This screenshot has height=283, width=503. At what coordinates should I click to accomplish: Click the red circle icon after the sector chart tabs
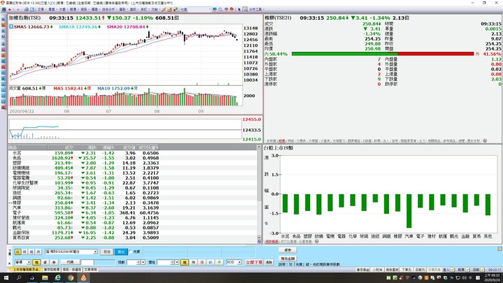(x=316, y=241)
